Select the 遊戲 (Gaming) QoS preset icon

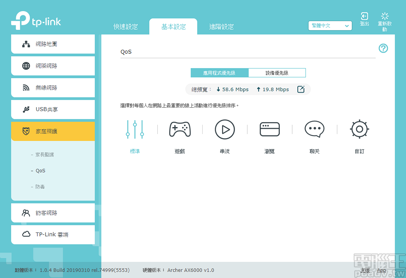click(180, 129)
